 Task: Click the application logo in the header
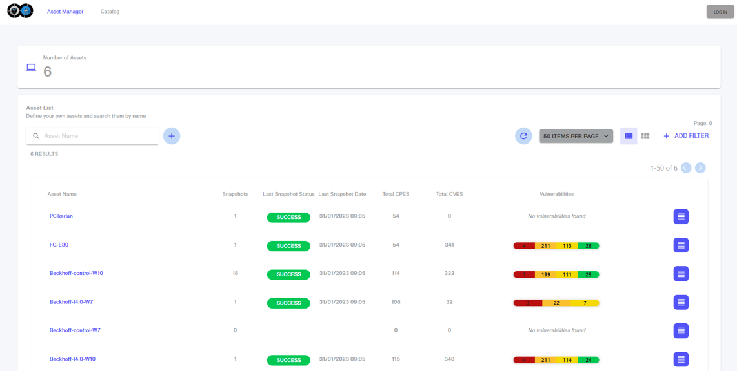(20, 11)
